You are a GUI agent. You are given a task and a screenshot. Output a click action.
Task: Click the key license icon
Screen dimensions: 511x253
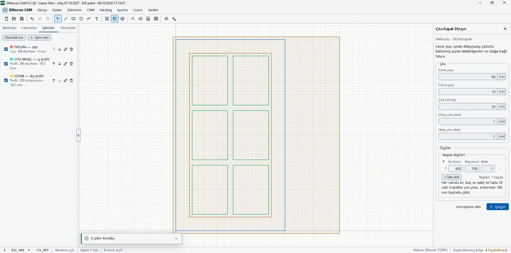(174, 19)
